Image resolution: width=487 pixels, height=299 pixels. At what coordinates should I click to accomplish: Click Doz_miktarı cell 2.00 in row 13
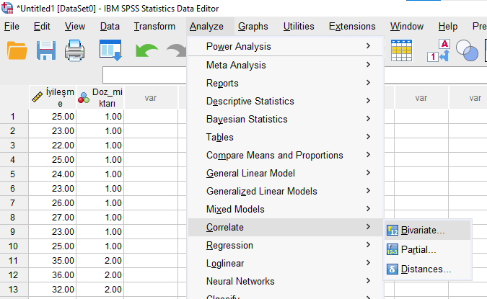[x=100, y=290]
